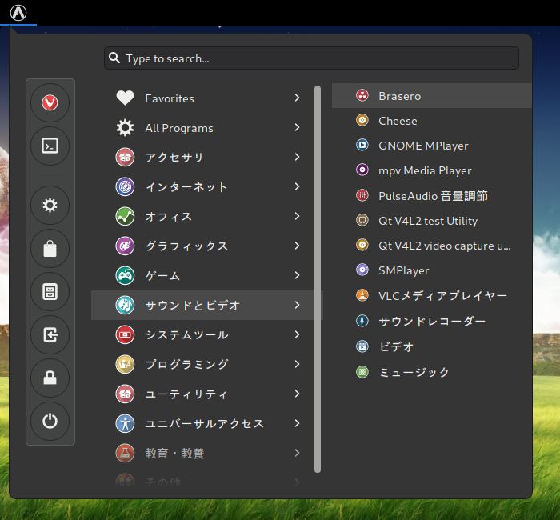560x520 pixels.
Task: Click the プログラミング category icon
Action: (125, 364)
